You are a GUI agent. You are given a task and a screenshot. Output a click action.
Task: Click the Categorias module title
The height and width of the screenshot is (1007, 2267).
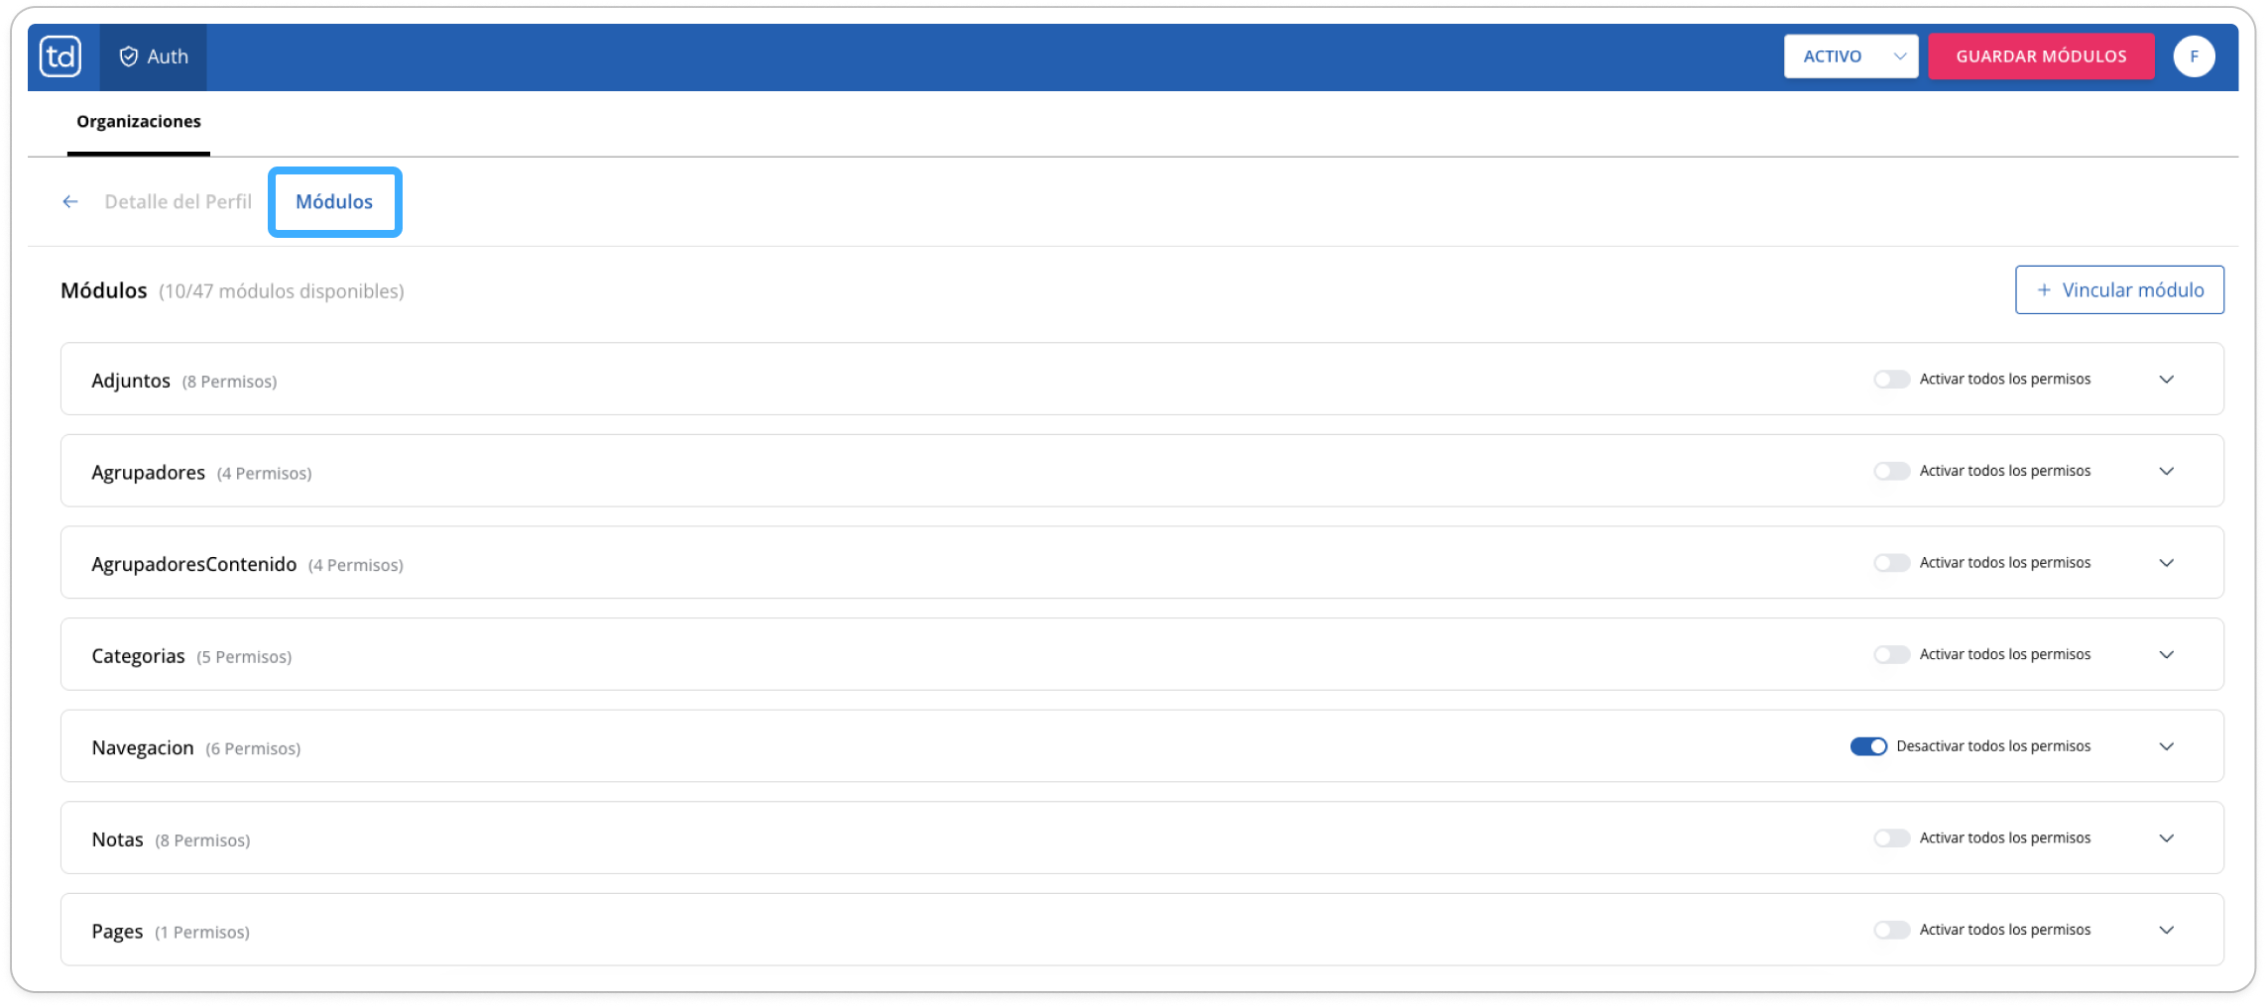(x=138, y=656)
